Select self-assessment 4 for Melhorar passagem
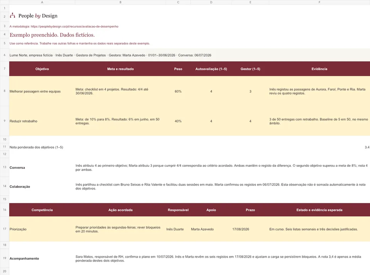Screen dimensions: 370x275 [x=211, y=91]
